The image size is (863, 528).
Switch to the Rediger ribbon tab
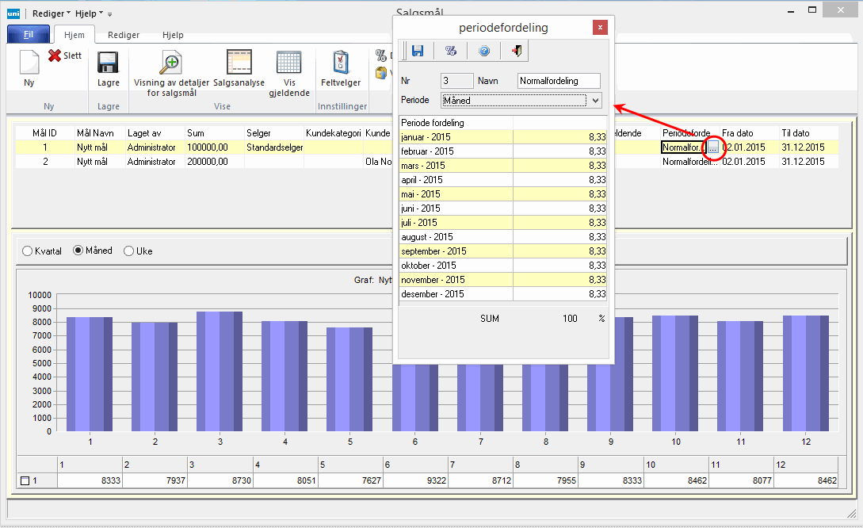[124, 35]
